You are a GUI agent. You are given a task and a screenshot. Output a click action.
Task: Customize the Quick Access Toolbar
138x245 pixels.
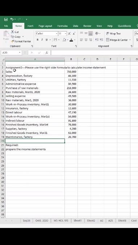tap(26, 20)
